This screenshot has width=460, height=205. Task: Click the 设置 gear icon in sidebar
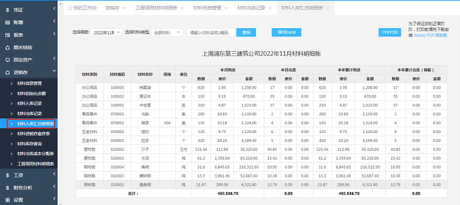(x=8, y=200)
